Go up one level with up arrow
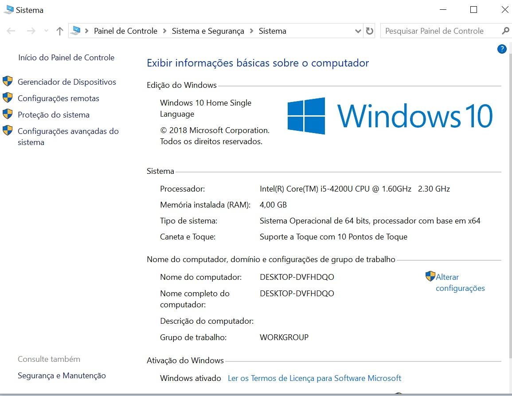The width and height of the screenshot is (512, 396). click(59, 31)
